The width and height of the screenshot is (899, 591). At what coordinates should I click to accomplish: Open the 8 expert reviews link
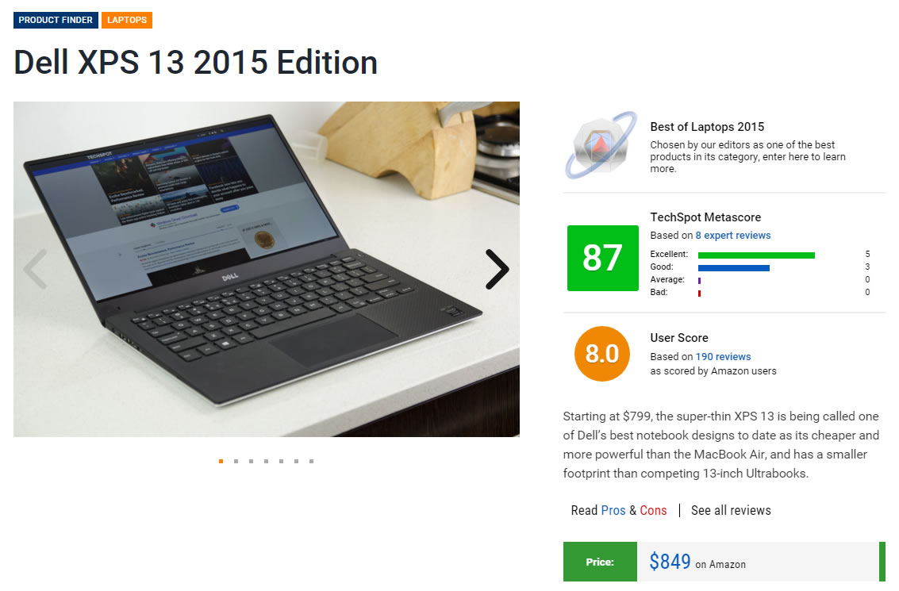[732, 235]
